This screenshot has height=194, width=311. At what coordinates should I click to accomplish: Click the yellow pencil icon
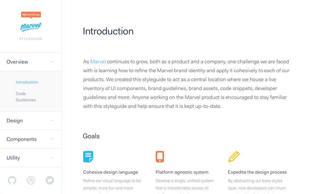234,156
